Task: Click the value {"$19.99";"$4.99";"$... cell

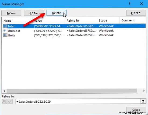Action: (48, 31)
